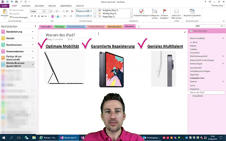Switch to the Finanzbuchführung section tab
The image size is (226, 141).
[75, 26]
